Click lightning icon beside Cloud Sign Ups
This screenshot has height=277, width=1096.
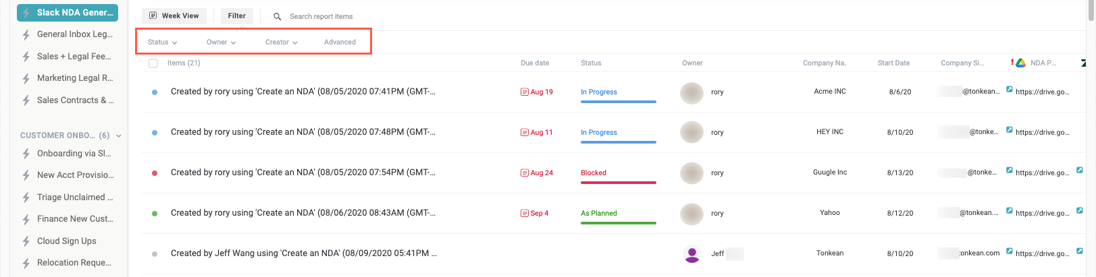pos(26,241)
